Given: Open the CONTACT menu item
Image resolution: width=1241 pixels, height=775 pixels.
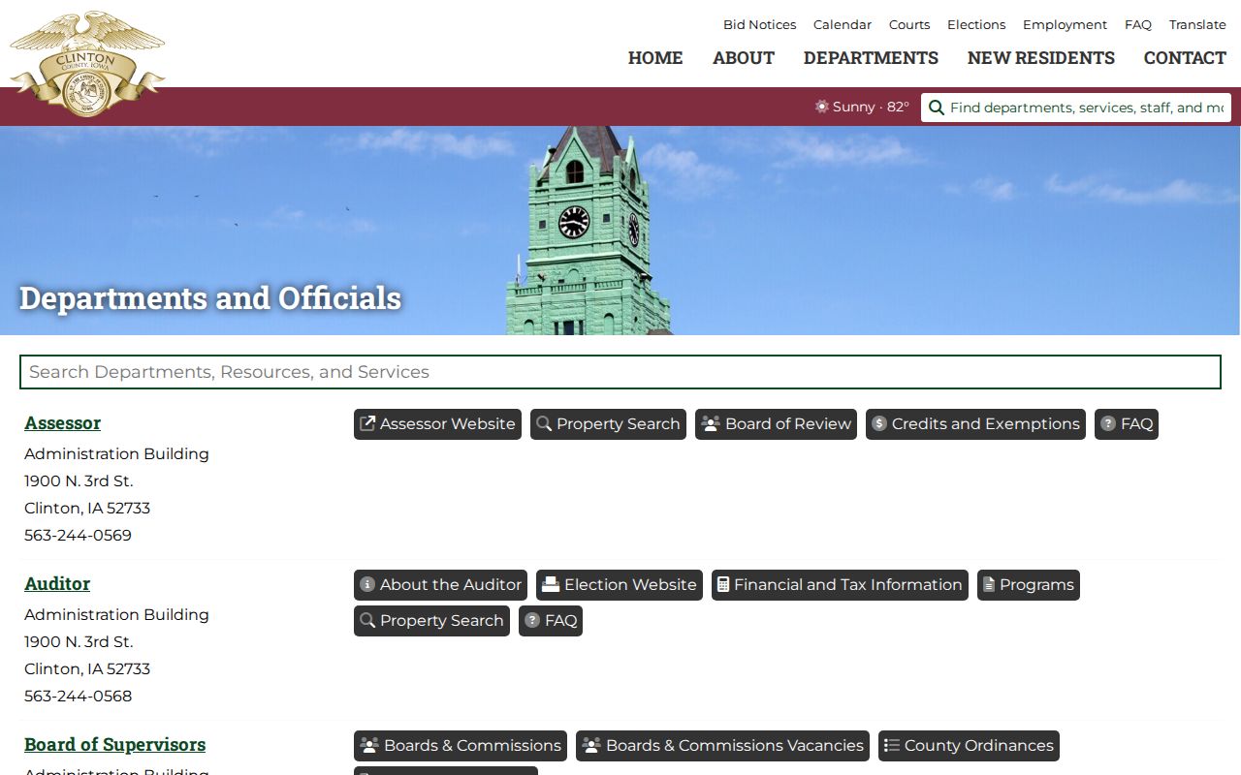Looking at the screenshot, I should point(1185,58).
